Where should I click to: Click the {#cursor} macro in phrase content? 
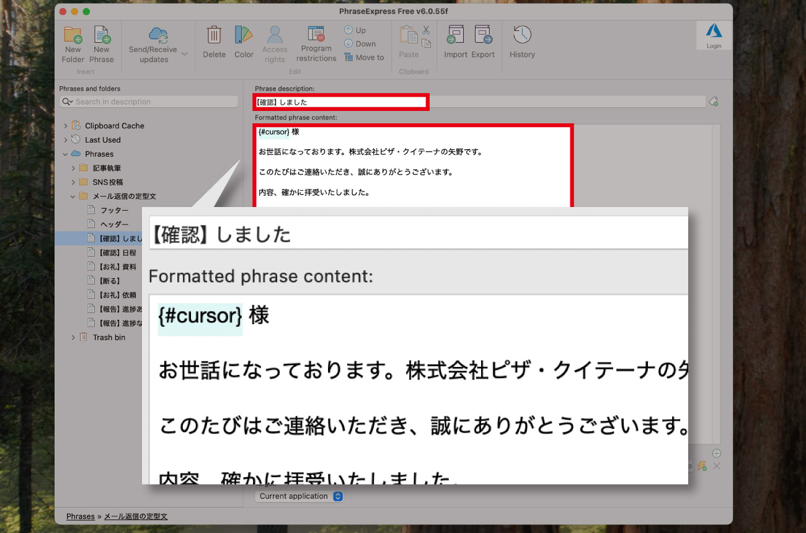[x=273, y=132]
